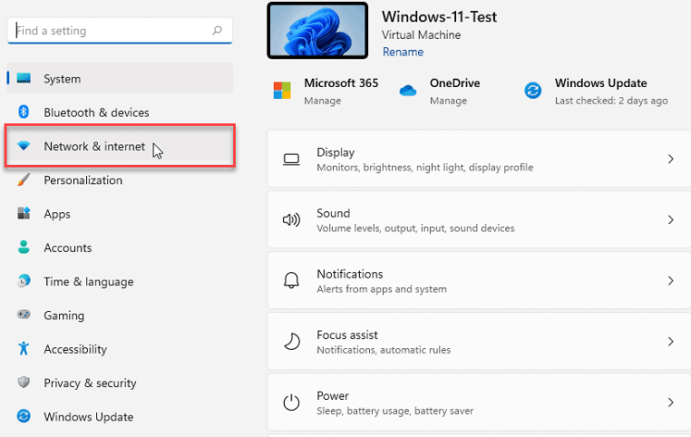Viewport: 691px width, 437px height.
Task: Click the Find a setting search box
Action: point(120,31)
